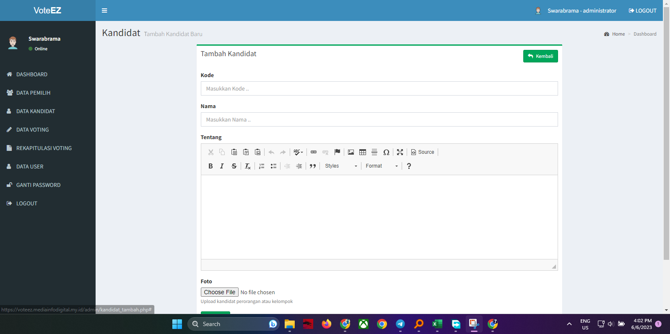The height and width of the screenshot is (334, 670).
Task: Click the Unlink icon
Action: point(325,152)
